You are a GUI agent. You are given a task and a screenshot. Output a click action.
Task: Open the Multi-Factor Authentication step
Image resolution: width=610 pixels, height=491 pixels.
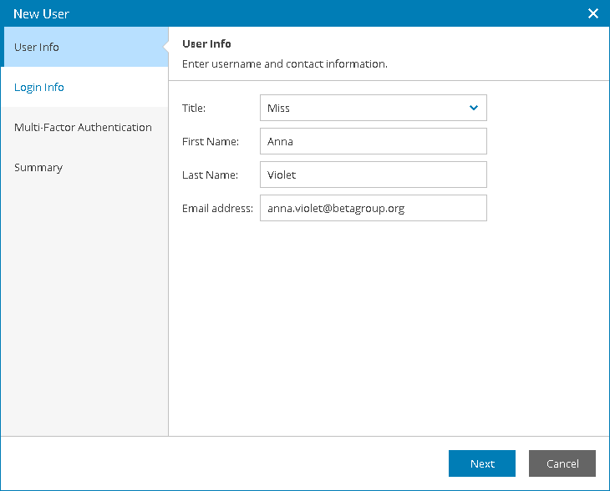(83, 127)
